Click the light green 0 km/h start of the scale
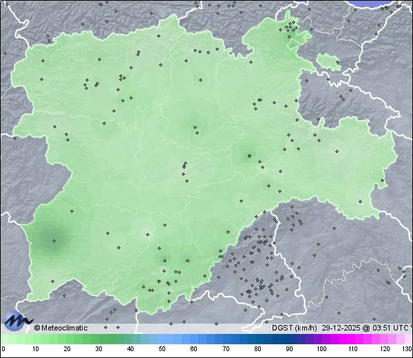Image resolution: width=413 pixels, height=358 pixels. (4, 339)
